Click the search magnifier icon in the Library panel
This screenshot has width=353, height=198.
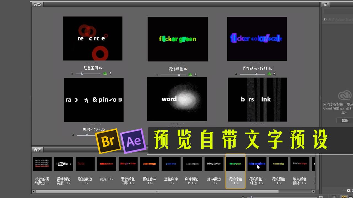coord(326,19)
